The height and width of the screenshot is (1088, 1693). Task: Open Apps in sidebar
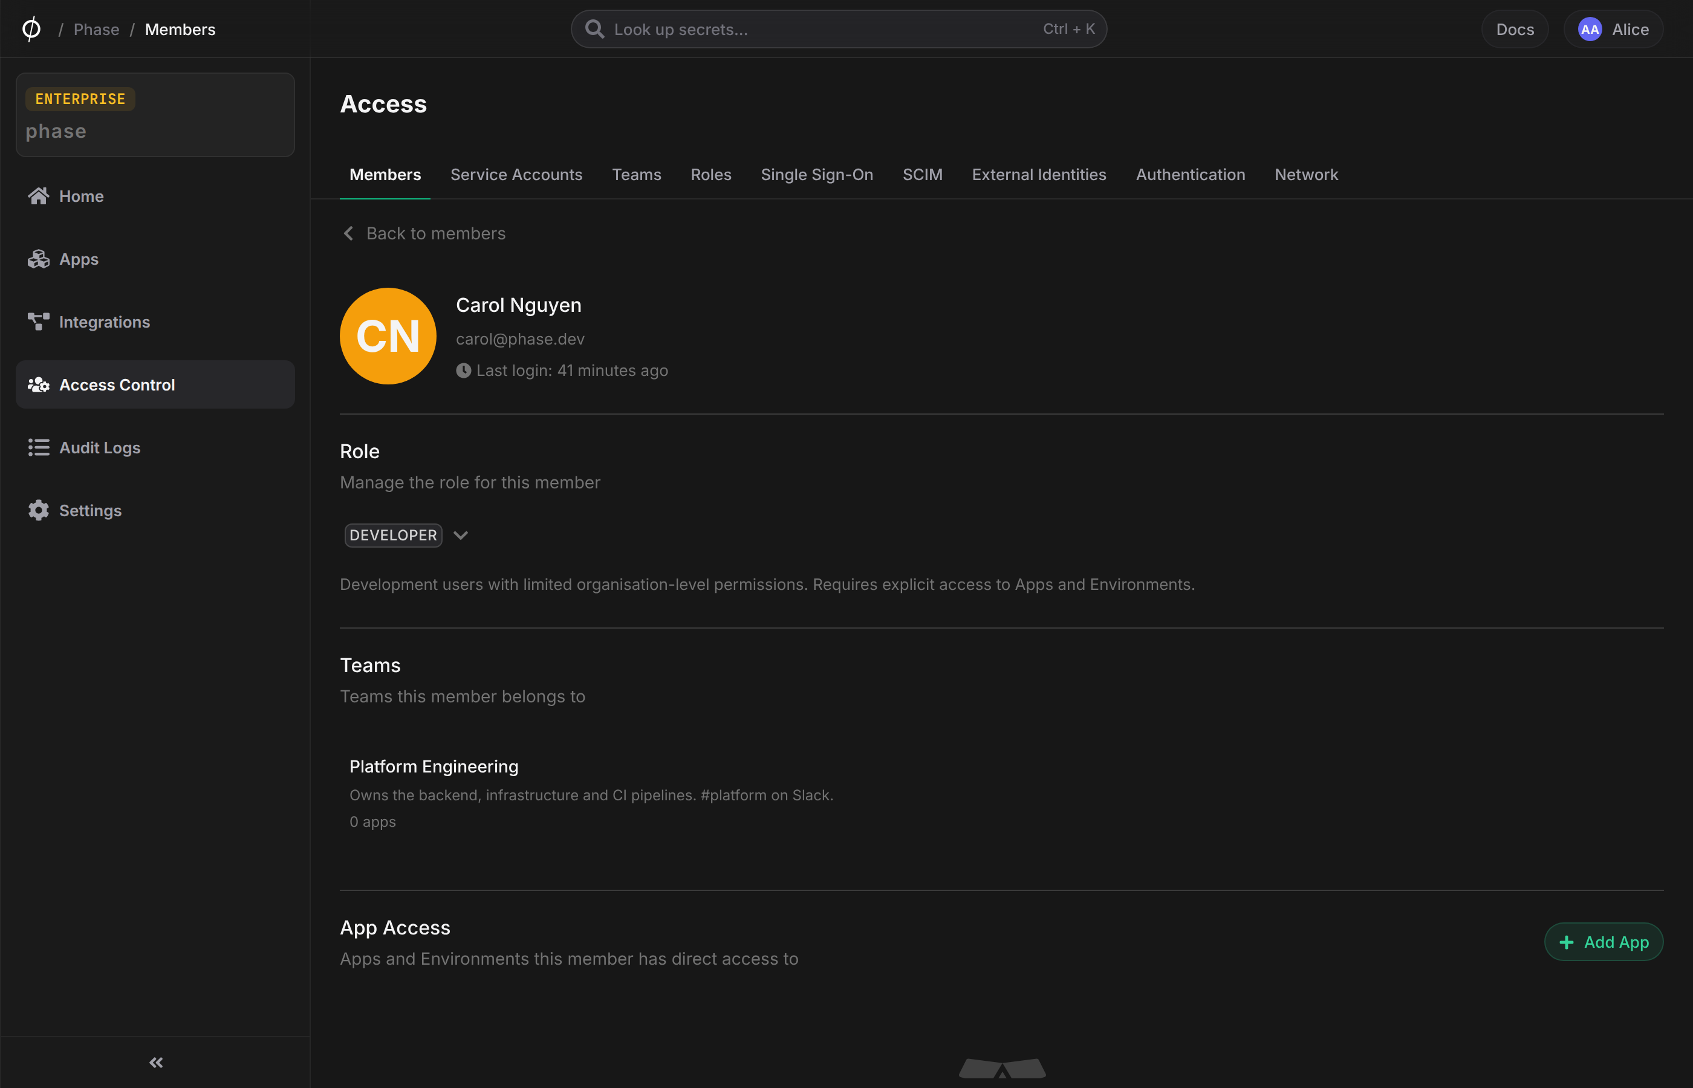pos(155,259)
